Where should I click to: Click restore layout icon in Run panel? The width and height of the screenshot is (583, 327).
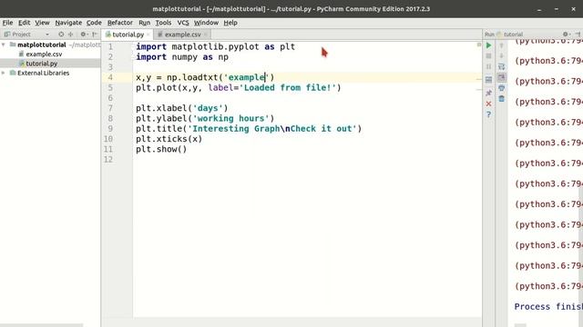488,80
